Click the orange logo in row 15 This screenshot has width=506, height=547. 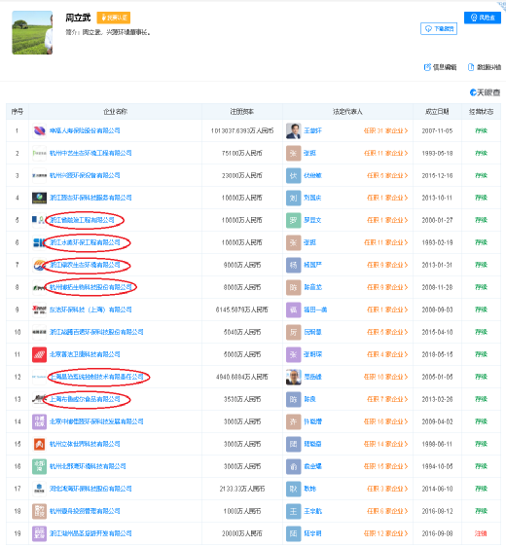(39, 444)
